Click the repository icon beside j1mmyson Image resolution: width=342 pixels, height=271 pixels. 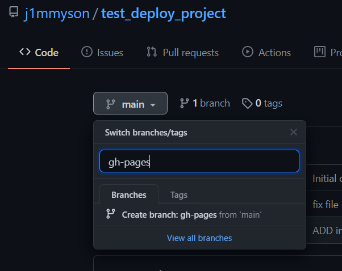point(14,12)
